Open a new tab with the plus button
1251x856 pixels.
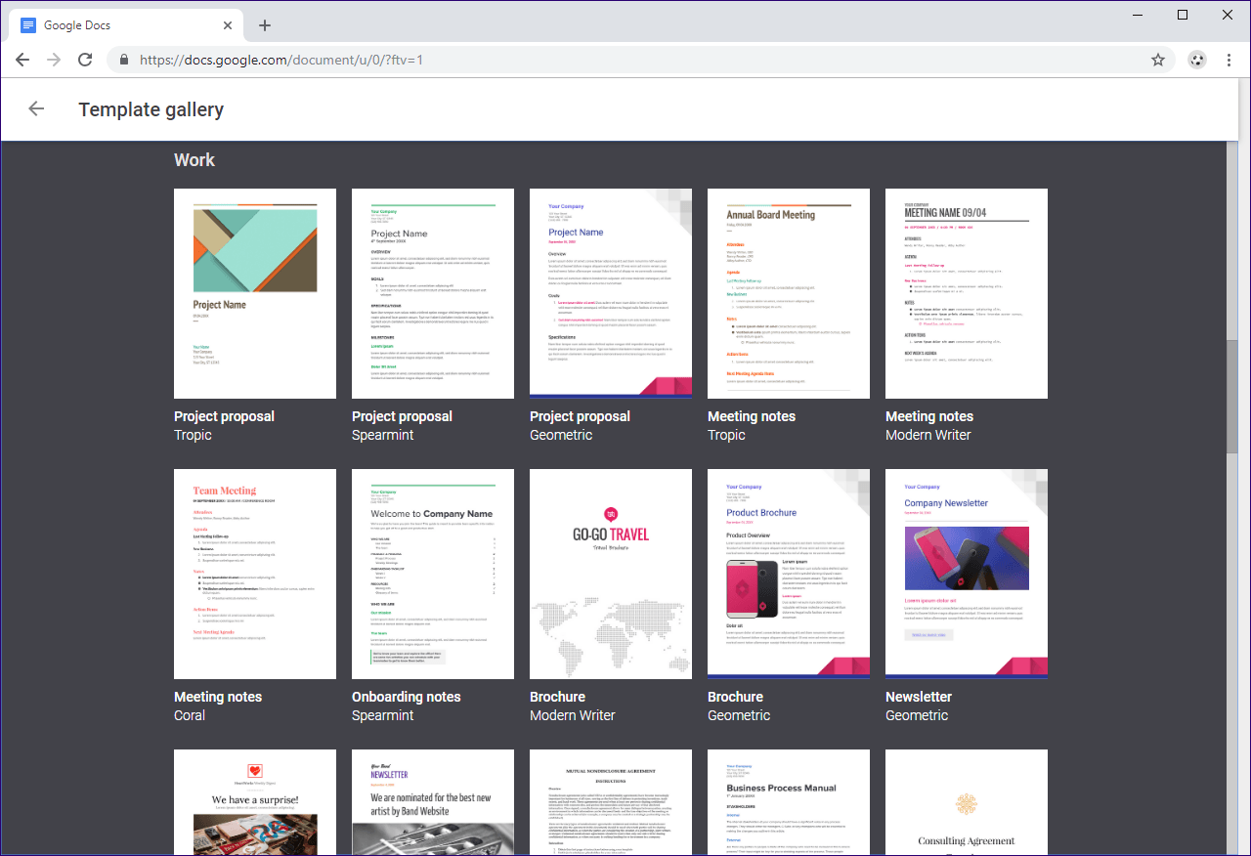[x=265, y=25]
